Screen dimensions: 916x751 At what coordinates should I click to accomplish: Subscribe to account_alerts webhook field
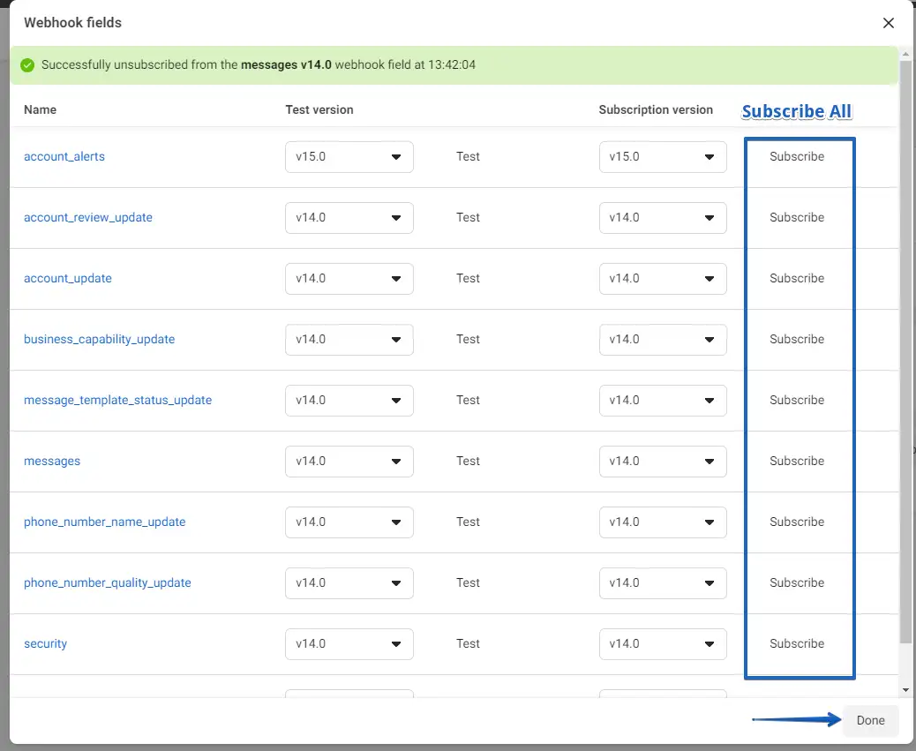coord(796,157)
